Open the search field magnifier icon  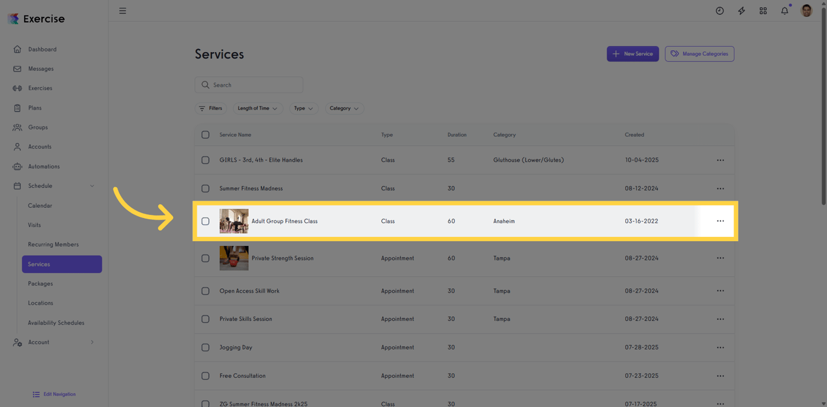point(205,85)
